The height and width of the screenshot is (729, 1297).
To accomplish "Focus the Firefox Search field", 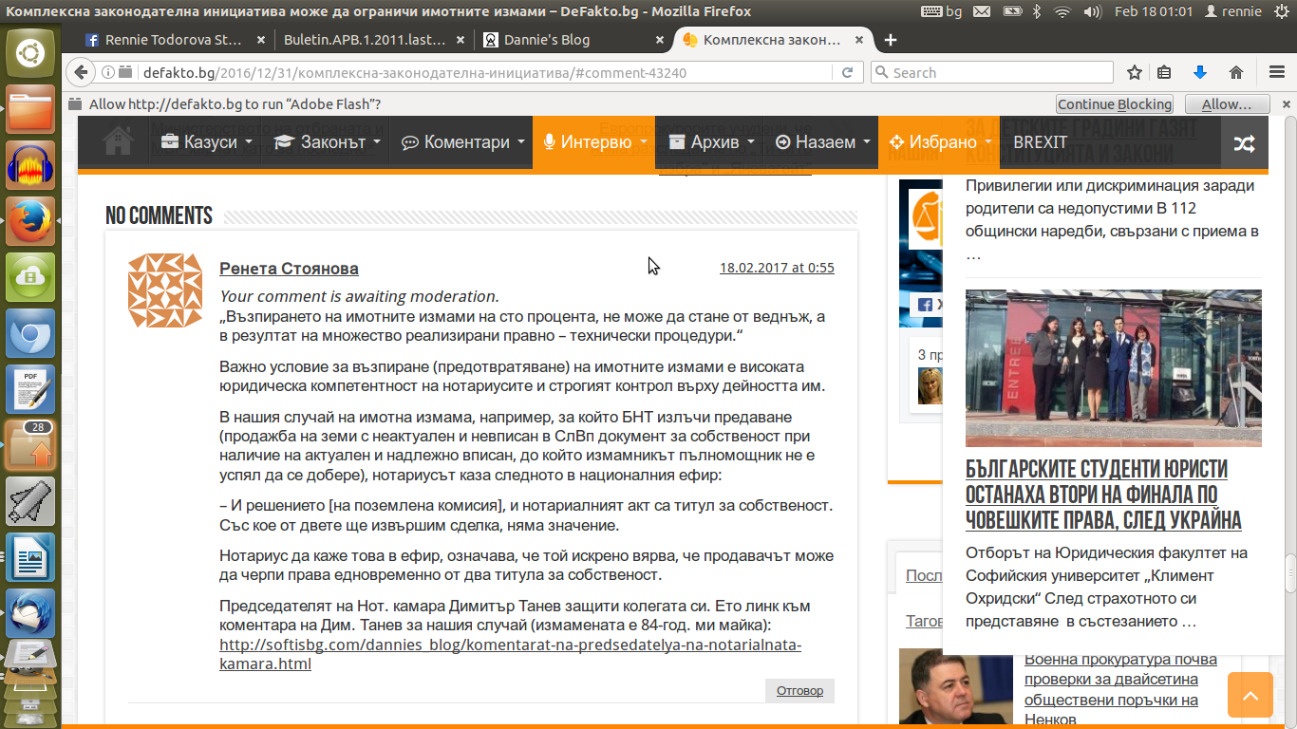I will (x=991, y=73).
